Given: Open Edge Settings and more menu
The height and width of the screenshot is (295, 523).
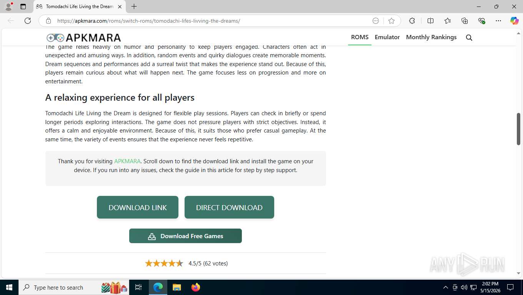Looking at the screenshot, I should pyautogui.click(x=498, y=21).
